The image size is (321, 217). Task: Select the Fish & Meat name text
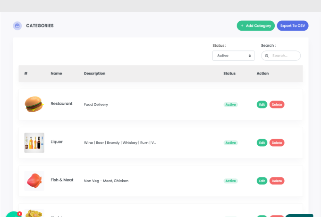coord(62,180)
